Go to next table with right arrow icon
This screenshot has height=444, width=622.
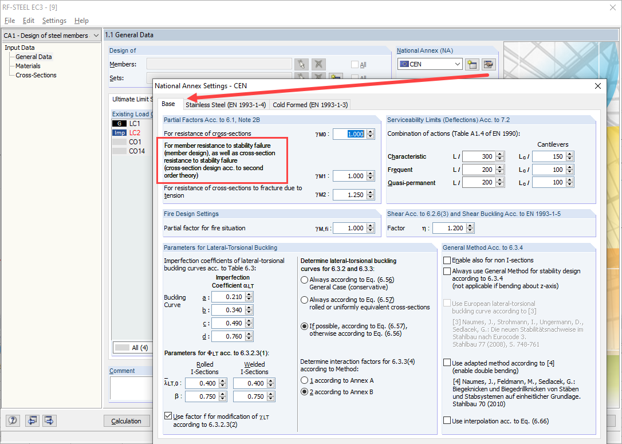tap(49, 421)
